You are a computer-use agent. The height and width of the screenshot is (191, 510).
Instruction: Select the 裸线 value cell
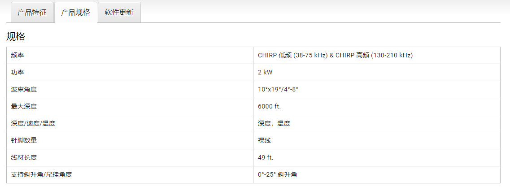point(264,140)
